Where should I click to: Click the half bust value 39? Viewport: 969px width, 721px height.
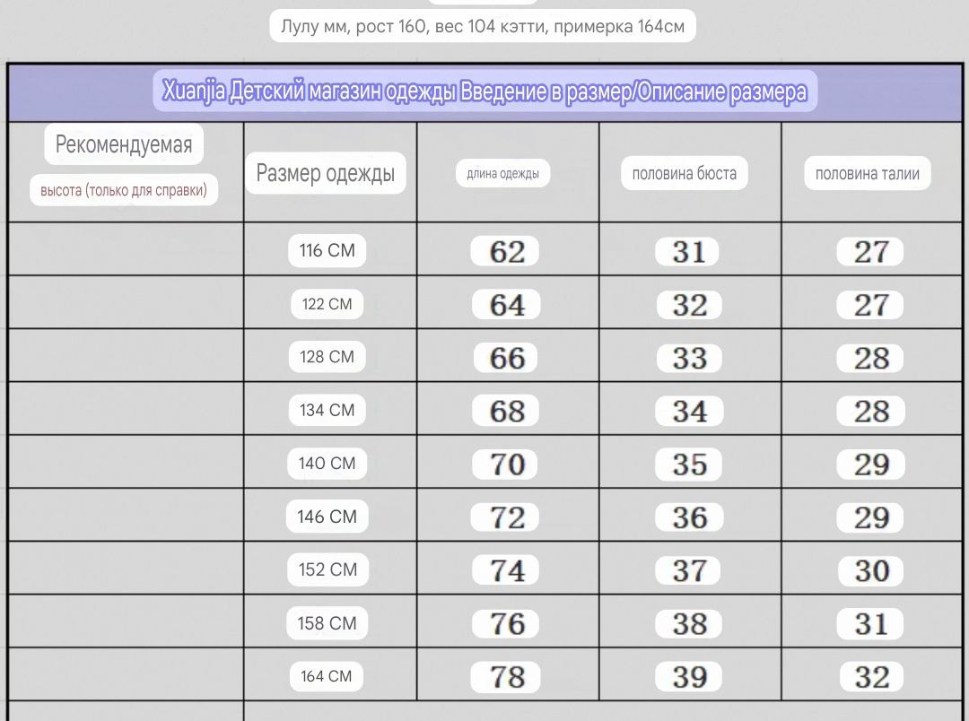[x=688, y=676]
